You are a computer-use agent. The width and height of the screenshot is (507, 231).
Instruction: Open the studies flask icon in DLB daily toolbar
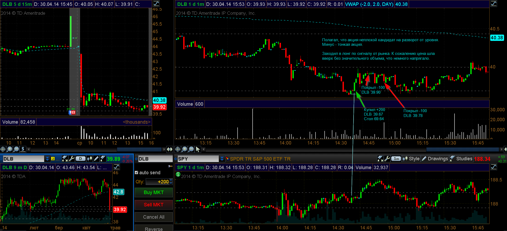click(103, 159)
